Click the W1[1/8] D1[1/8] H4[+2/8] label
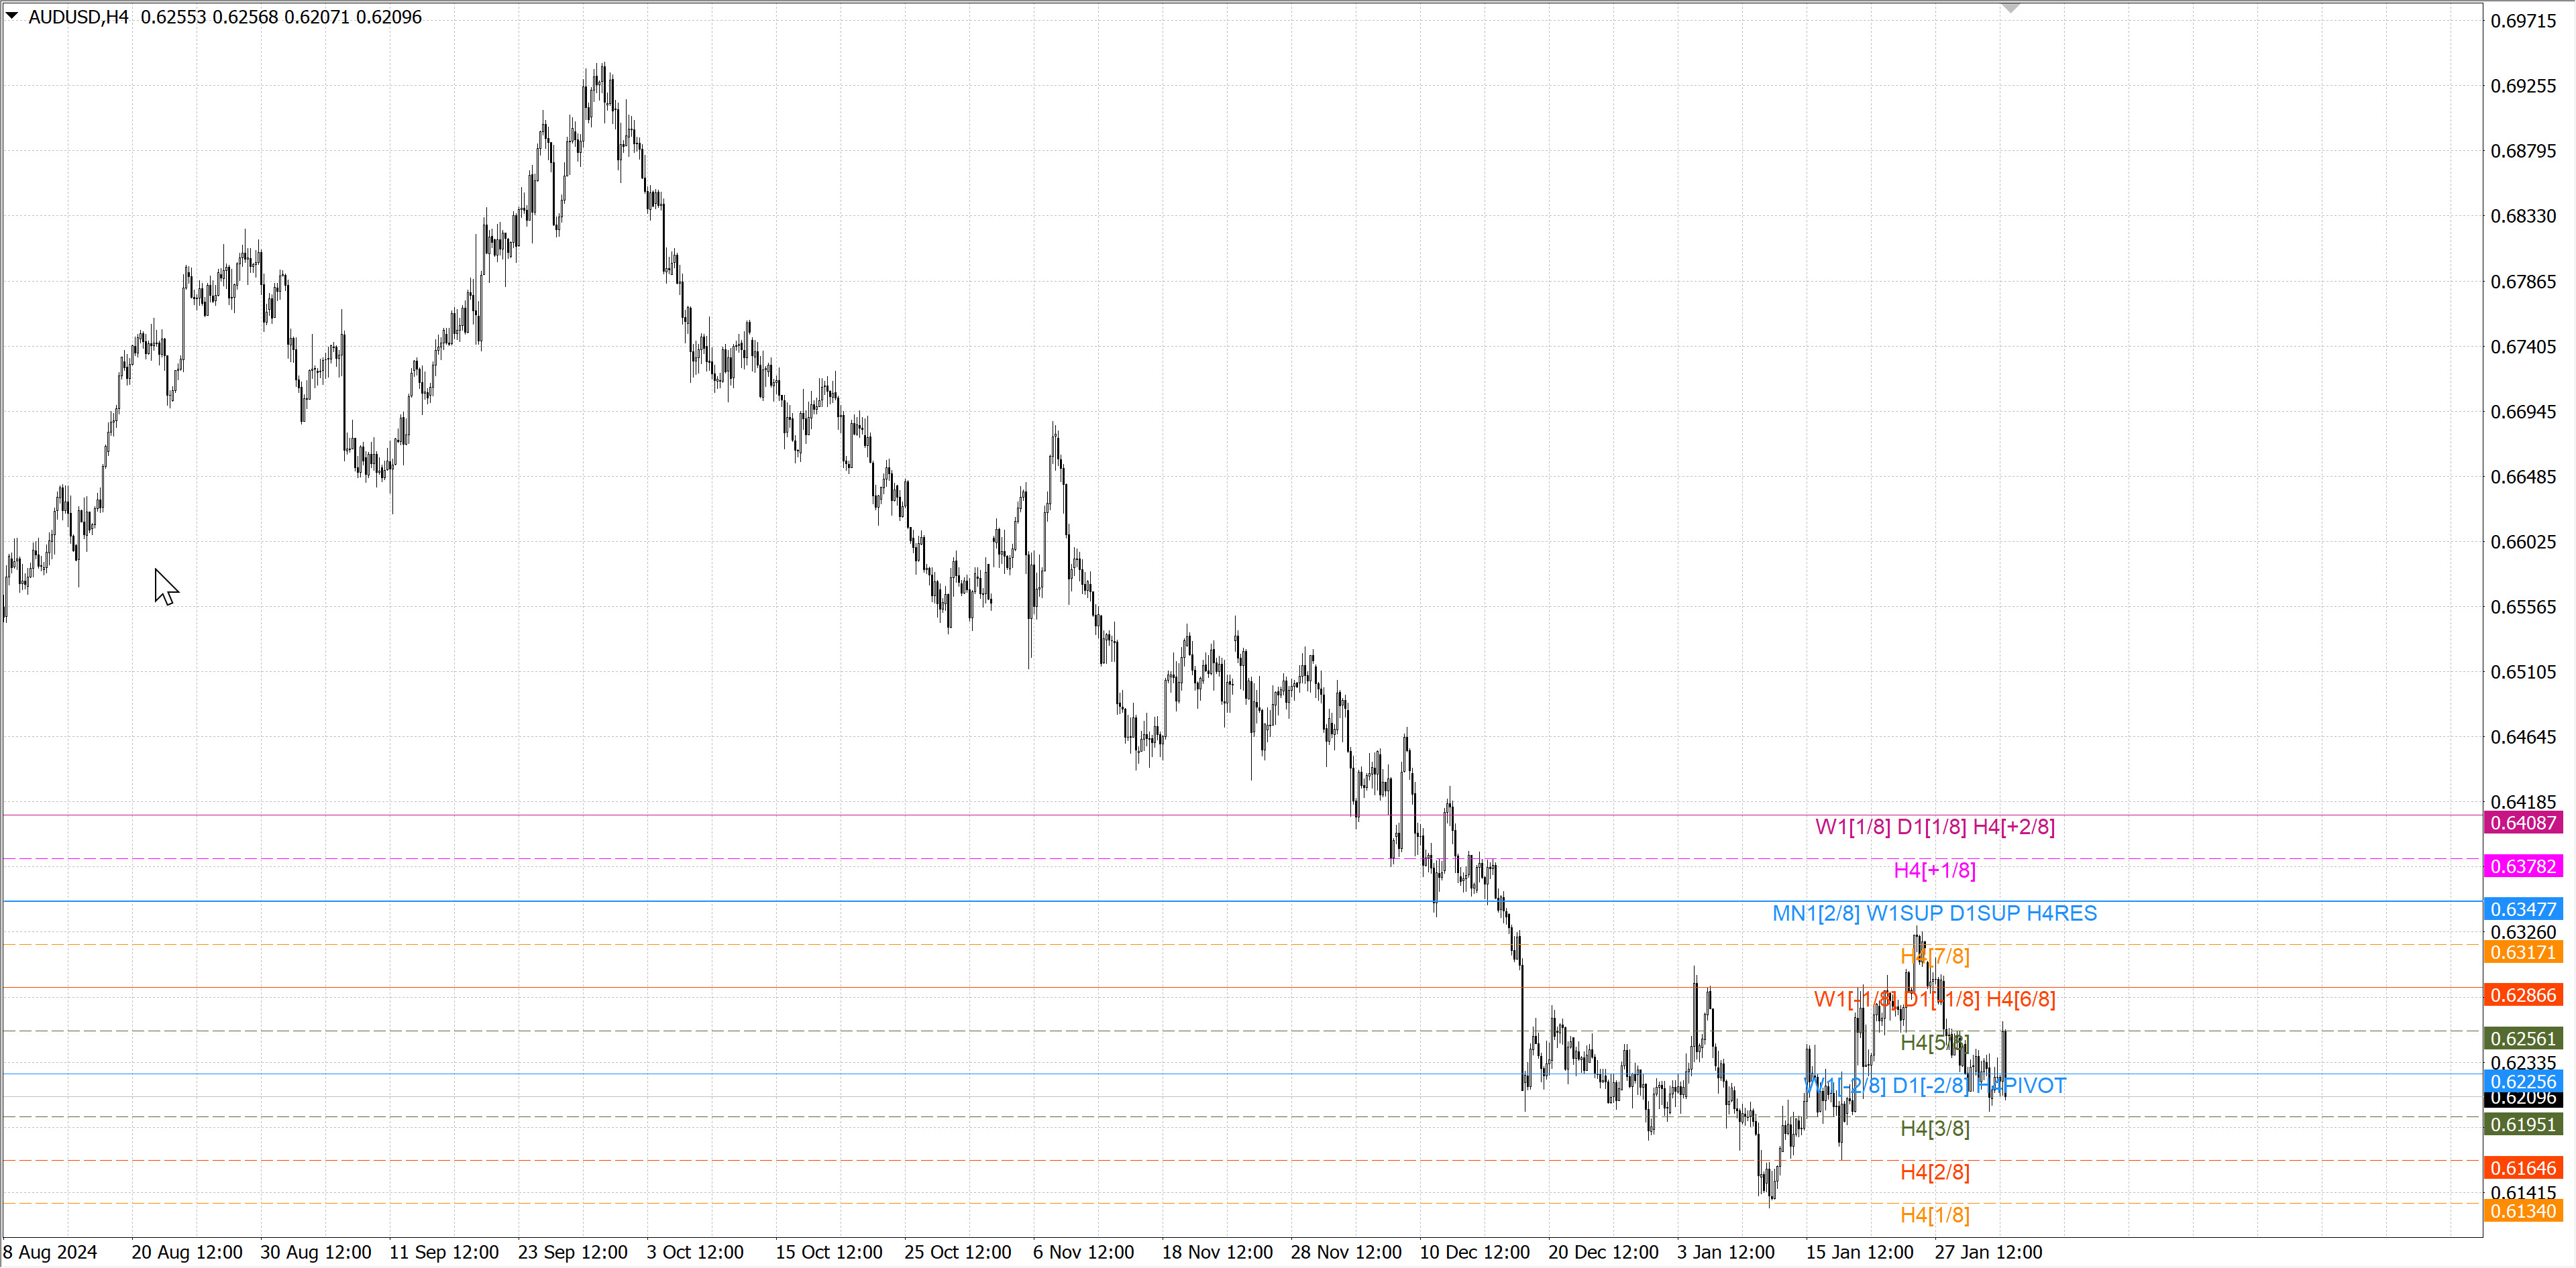Screen dimensions: 2576x1268 [x=1934, y=827]
